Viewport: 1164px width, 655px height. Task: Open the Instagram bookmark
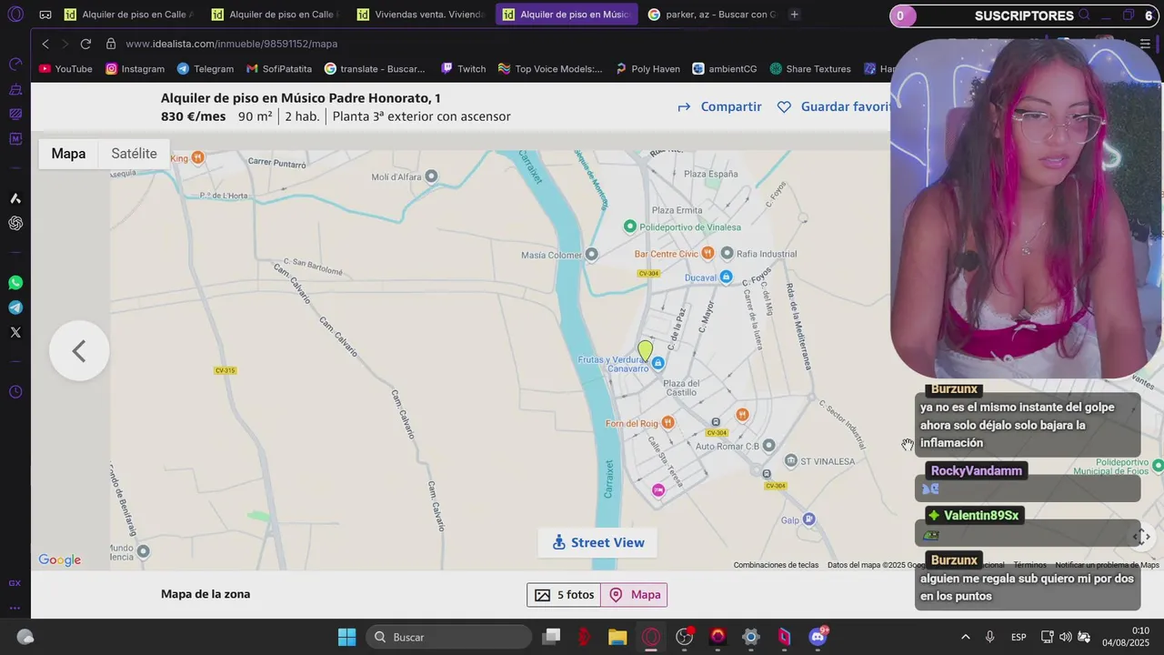click(135, 69)
